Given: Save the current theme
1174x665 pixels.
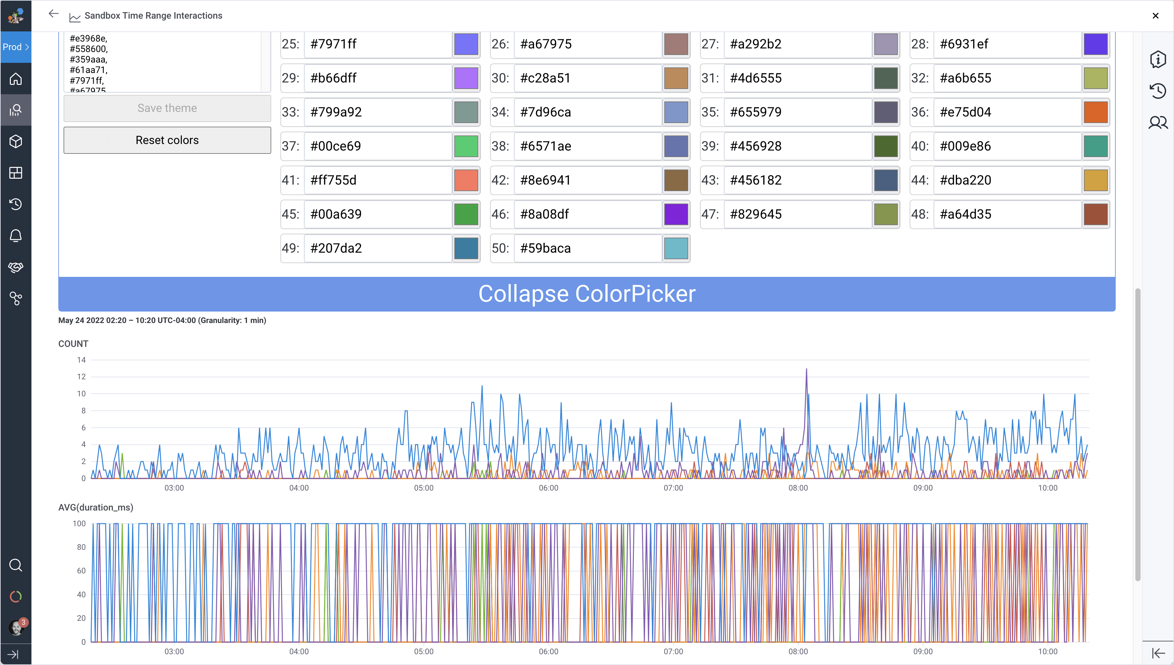Looking at the screenshot, I should (167, 108).
